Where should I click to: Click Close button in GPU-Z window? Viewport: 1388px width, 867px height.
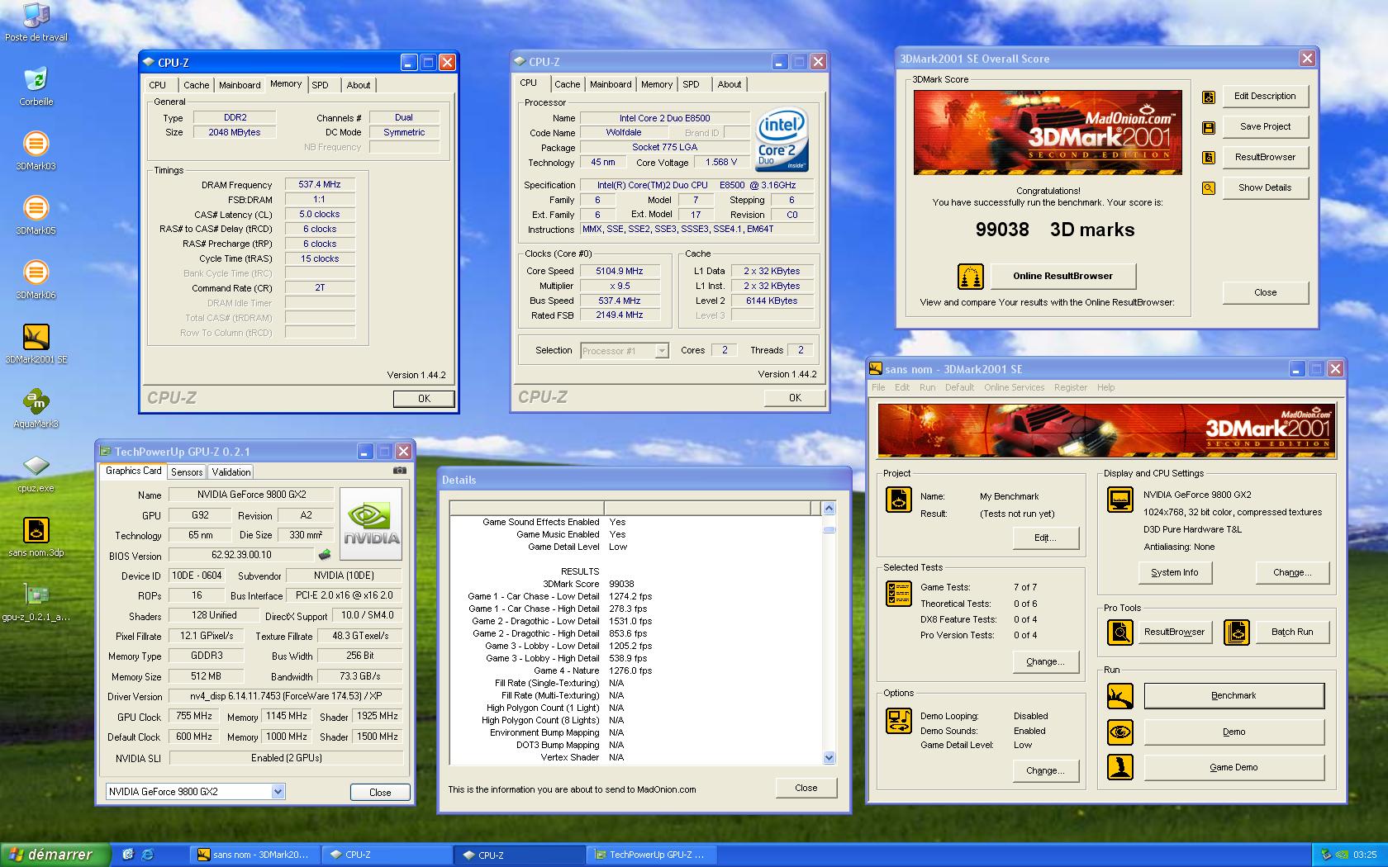[x=380, y=792]
